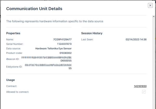Screen dimensions: 156x109
Task: Click the Data source label
Action: [14, 49]
